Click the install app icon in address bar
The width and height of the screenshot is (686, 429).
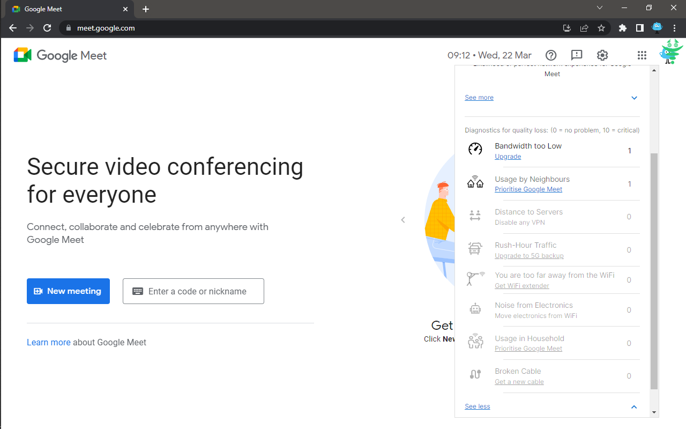(x=567, y=28)
